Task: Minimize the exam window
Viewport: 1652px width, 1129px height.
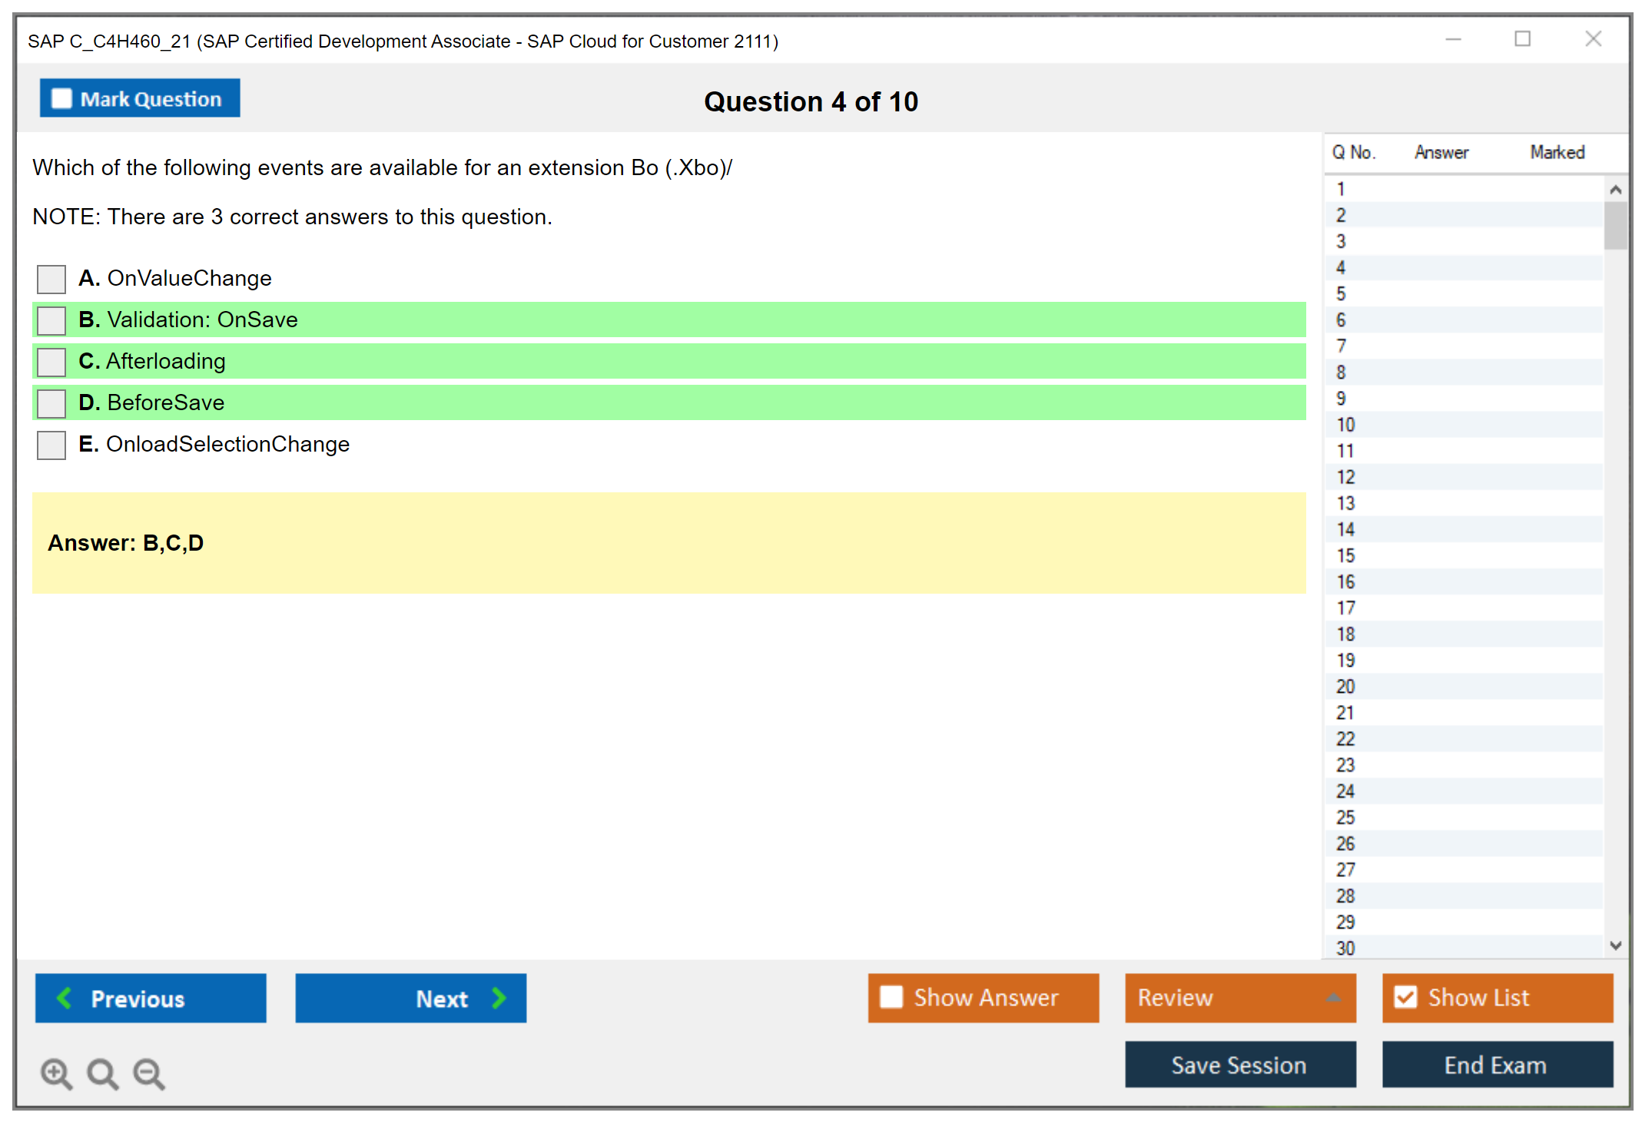Action: coord(1453,39)
